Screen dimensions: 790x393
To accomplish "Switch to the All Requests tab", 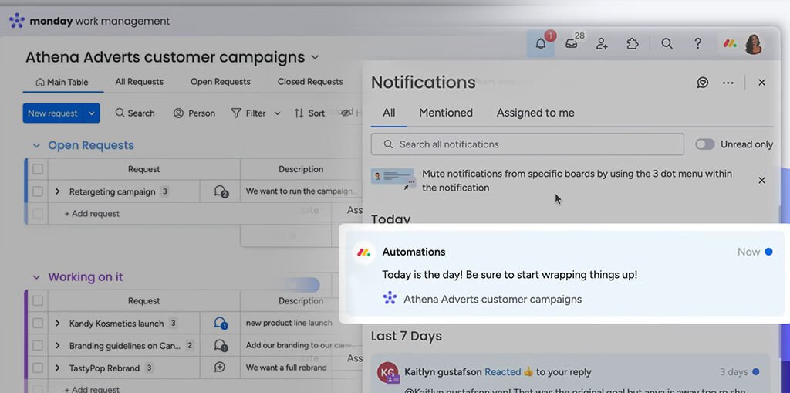I will pos(139,82).
